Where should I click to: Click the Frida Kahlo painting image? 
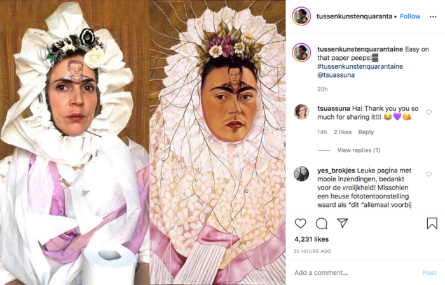coord(217,142)
